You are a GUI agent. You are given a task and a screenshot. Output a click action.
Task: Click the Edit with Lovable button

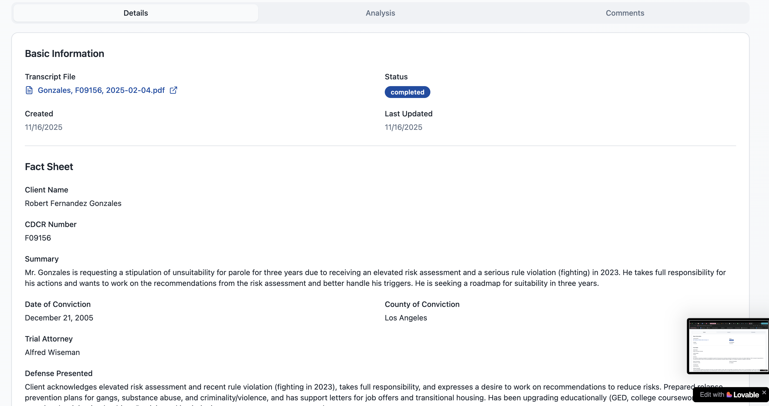tap(725, 395)
